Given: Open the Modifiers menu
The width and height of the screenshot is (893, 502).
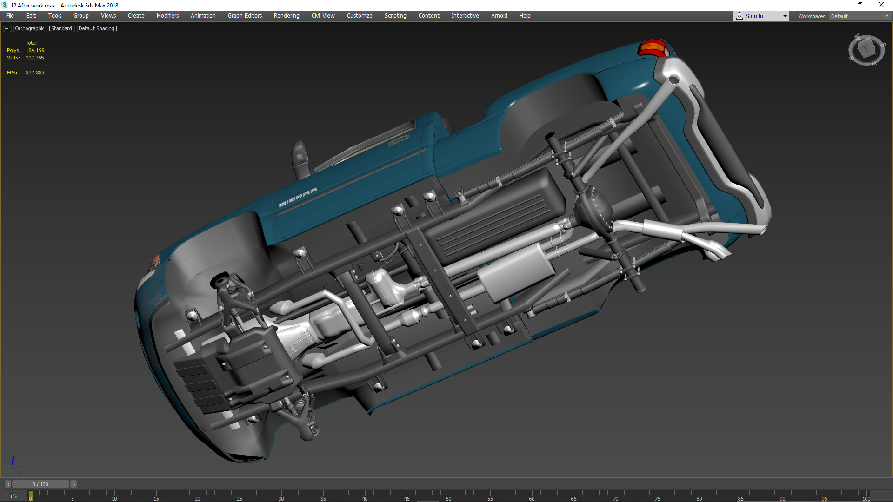Looking at the screenshot, I should point(167,16).
